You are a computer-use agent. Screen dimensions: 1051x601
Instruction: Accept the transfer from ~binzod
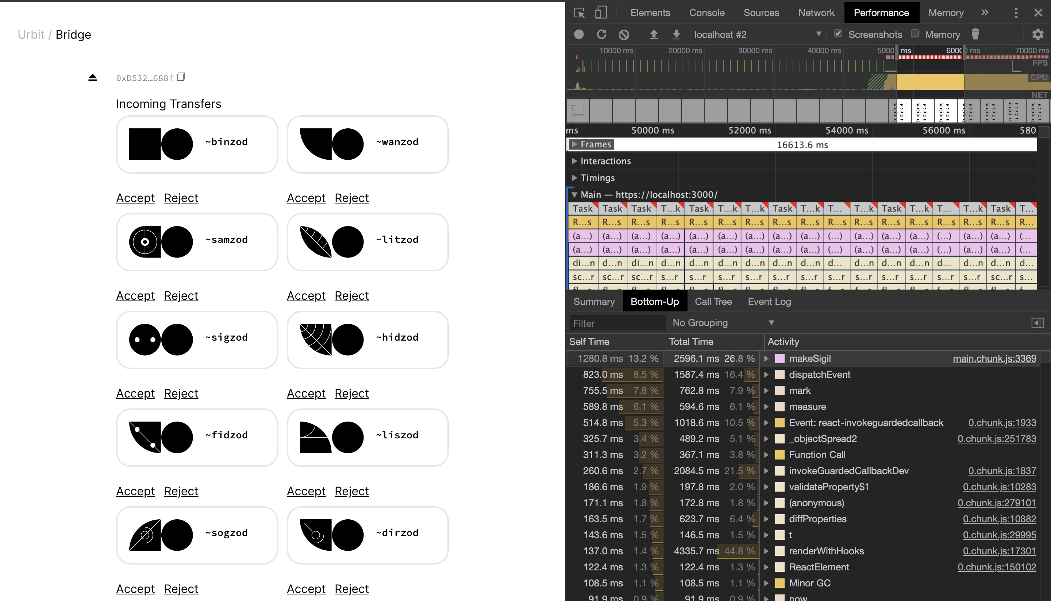click(135, 198)
